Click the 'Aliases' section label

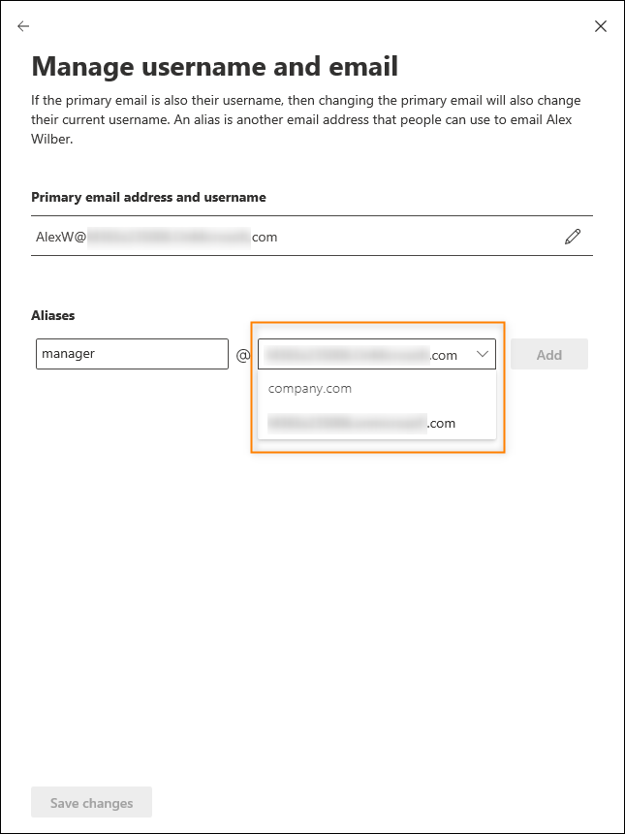(53, 315)
